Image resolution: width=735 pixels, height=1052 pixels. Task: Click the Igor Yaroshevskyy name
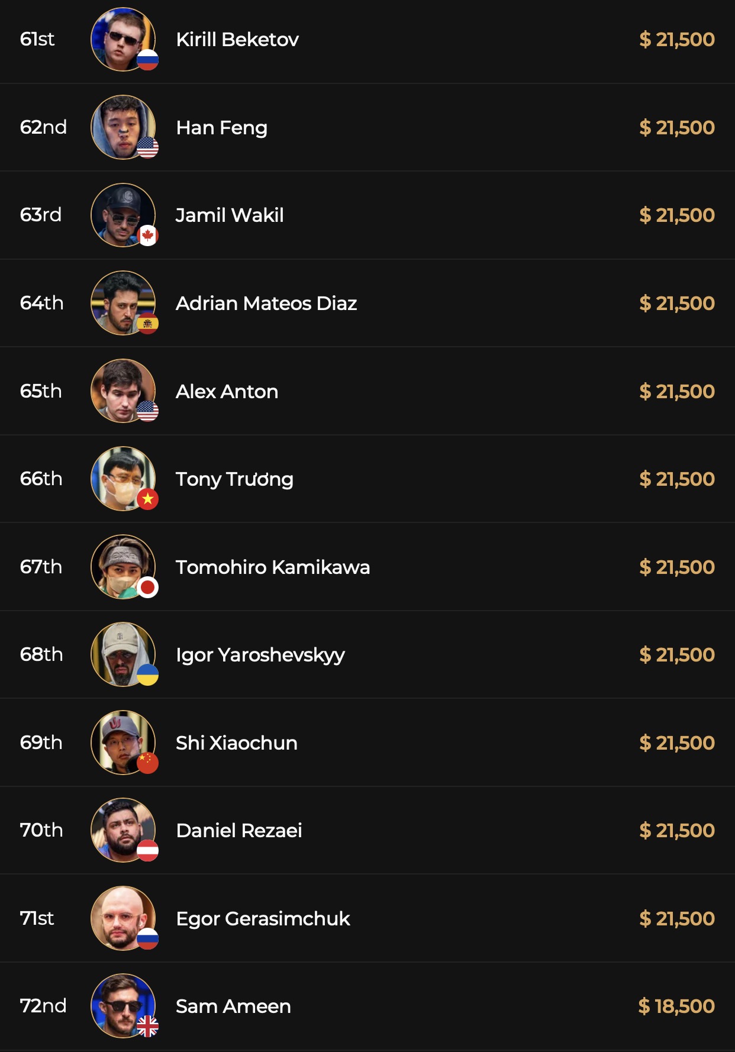tap(260, 655)
